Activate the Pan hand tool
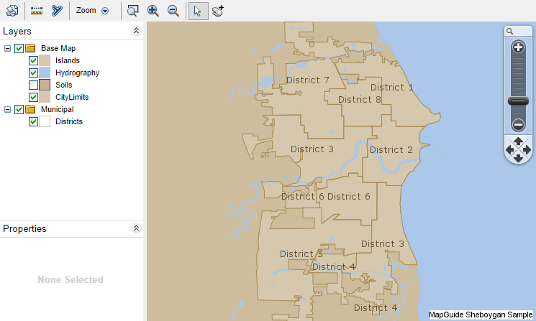The height and width of the screenshot is (321, 536). tap(218, 11)
